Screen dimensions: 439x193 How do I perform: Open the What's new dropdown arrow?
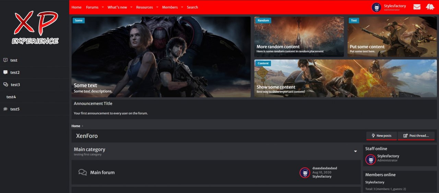tap(131, 7)
